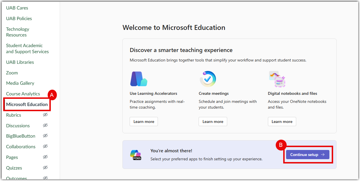Open Microsoft Education in course navigation
Image resolution: width=360 pixels, height=181 pixels.
click(27, 104)
